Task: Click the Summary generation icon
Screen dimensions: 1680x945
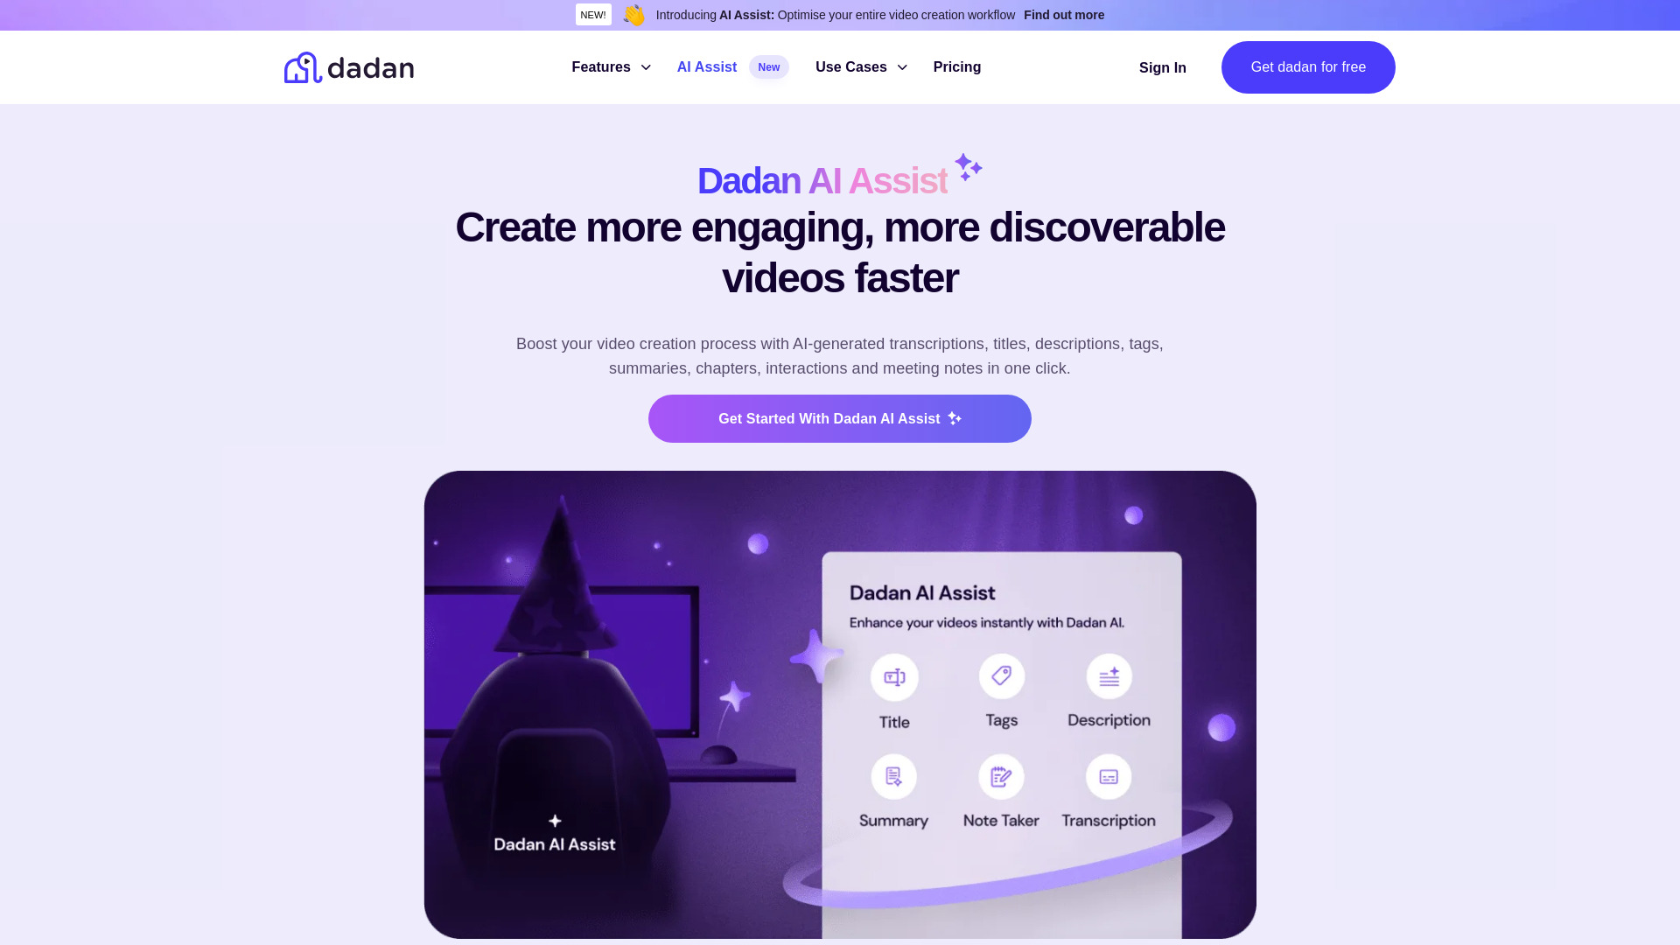Action: tap(893, 775)
